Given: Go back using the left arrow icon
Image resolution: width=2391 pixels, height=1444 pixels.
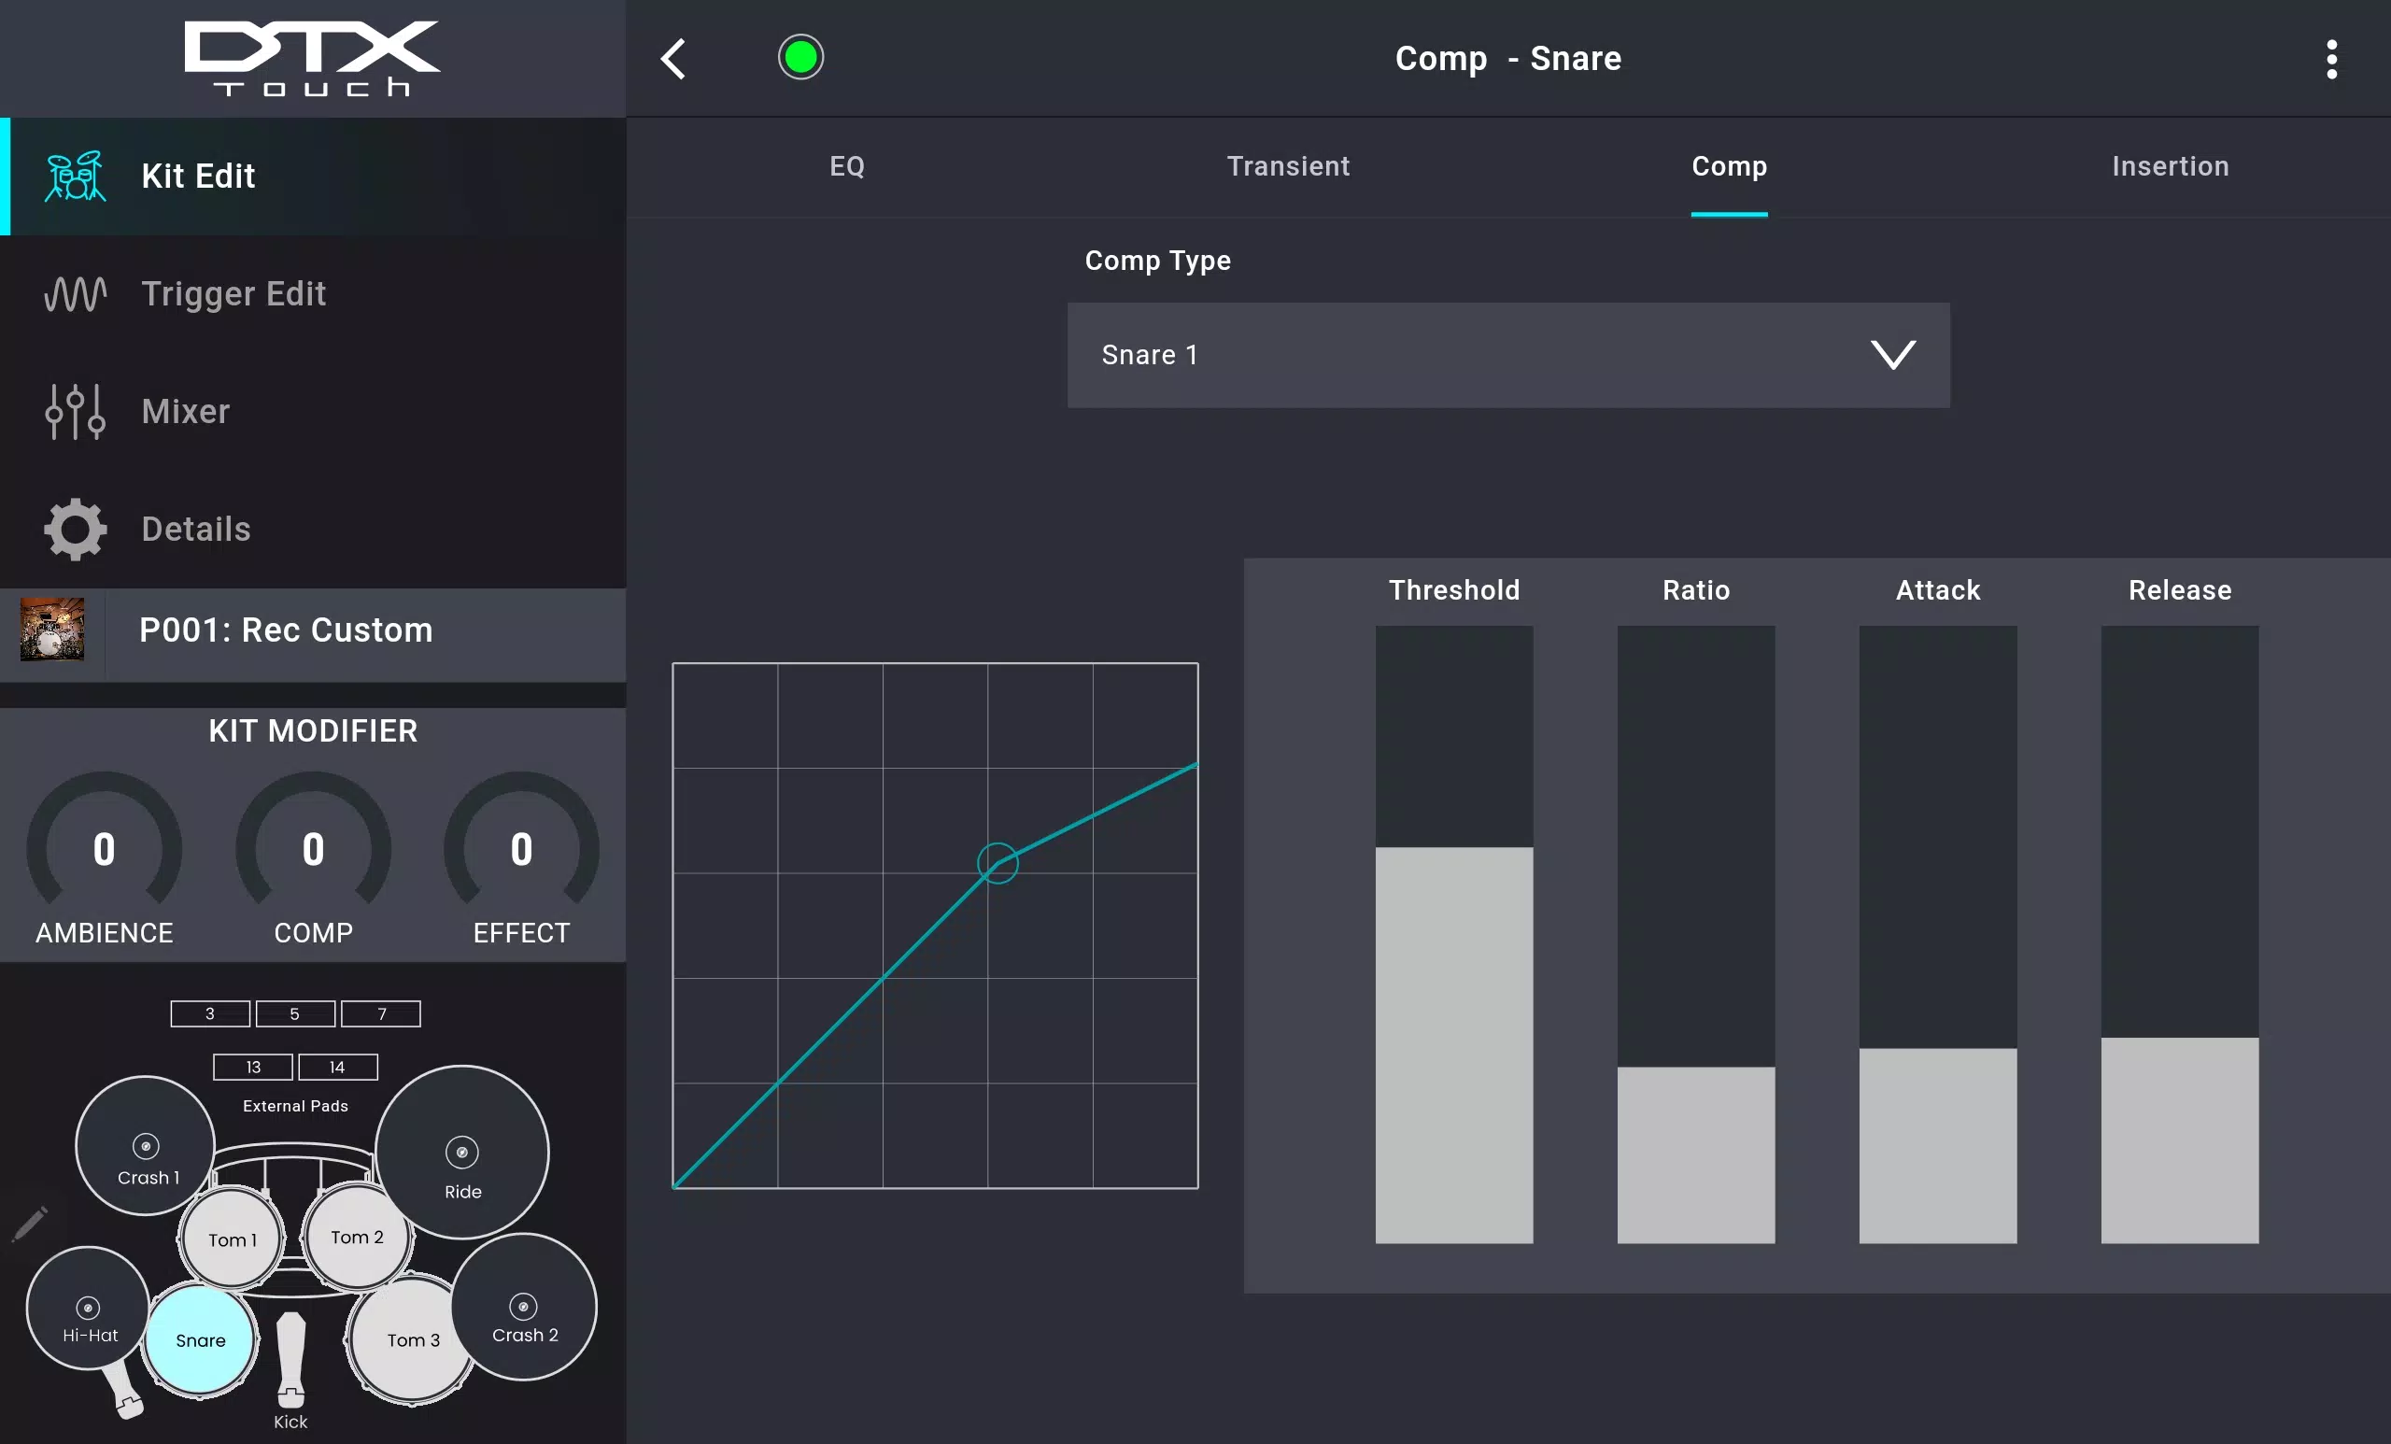Looking at the screenshot, I should 673,59.
